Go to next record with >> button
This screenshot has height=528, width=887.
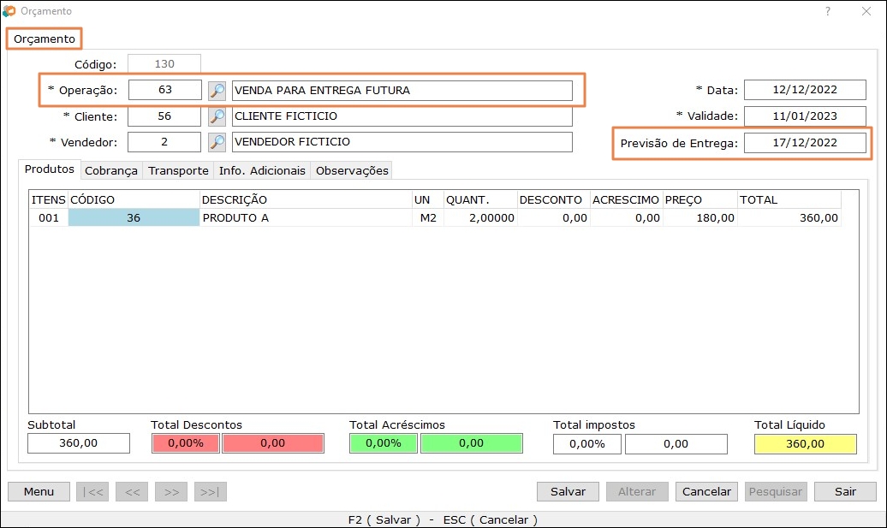[171, 492]
